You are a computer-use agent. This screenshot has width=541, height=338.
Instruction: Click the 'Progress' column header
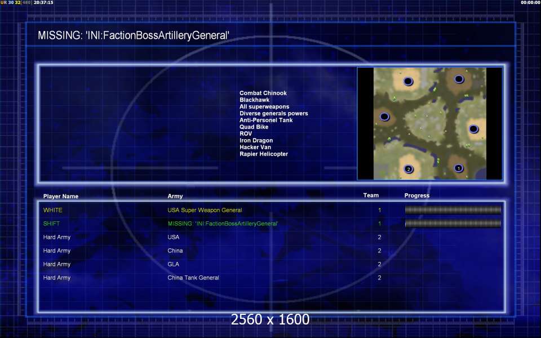tap(417, 195)
